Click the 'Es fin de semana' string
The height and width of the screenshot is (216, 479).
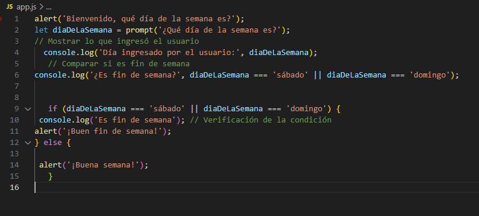pos(135,120)
